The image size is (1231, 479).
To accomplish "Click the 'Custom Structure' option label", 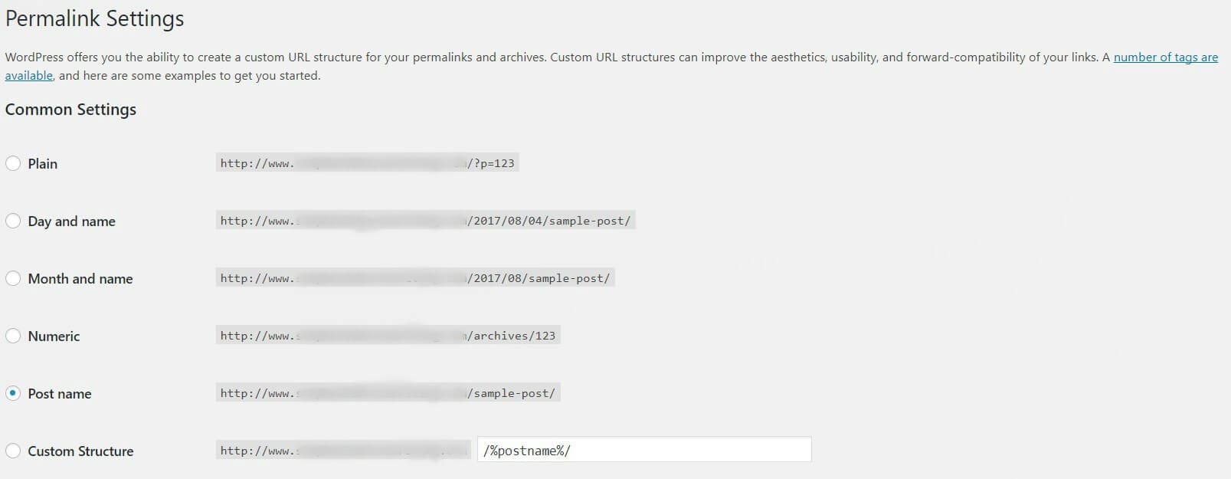I will click(80, 451).
